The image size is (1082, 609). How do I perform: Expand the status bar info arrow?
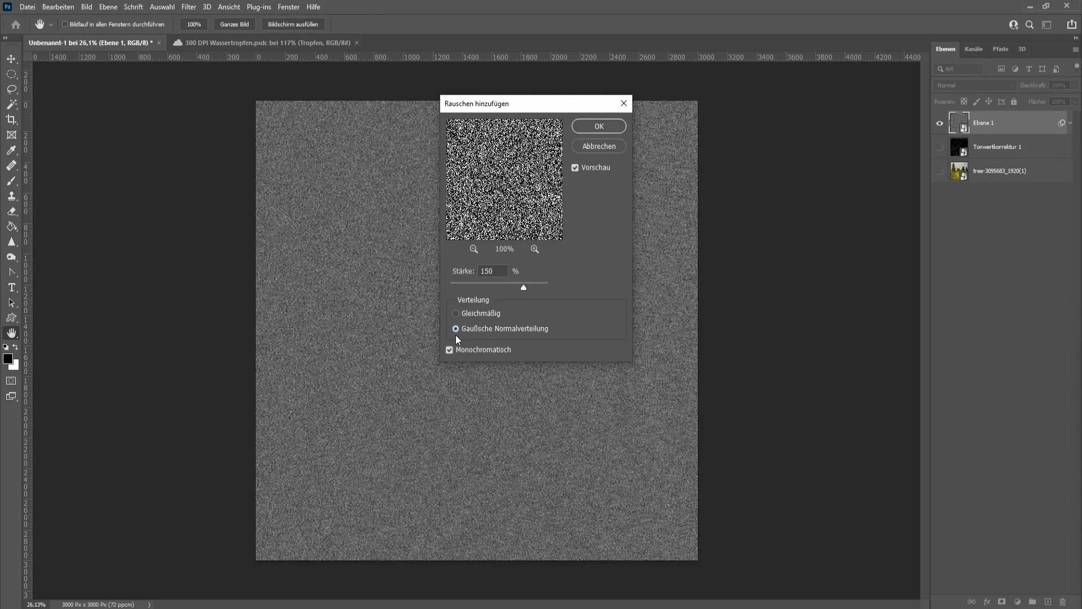pos(149,604)
